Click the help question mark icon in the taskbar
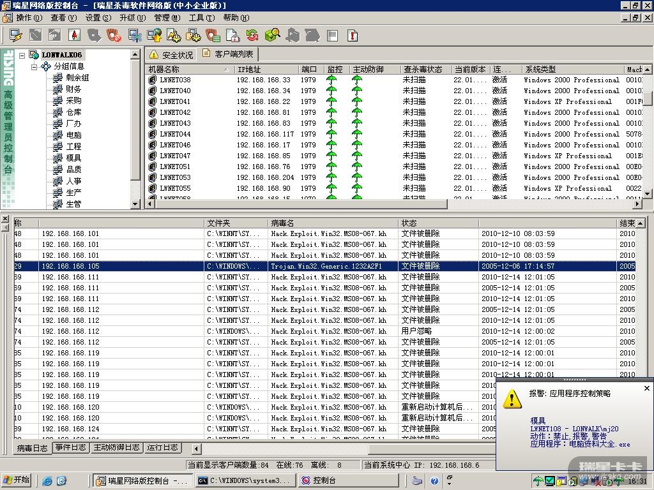 (x=434, y=480)
